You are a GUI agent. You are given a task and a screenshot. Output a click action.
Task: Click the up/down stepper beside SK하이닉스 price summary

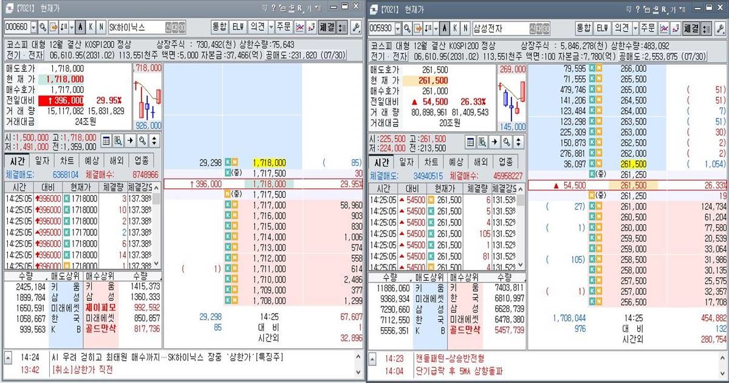coord(154,141)
